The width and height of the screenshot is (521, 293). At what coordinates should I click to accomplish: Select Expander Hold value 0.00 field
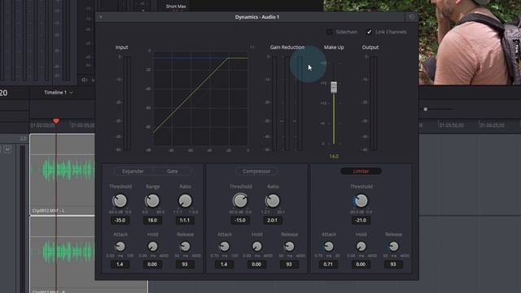[152, 265]
